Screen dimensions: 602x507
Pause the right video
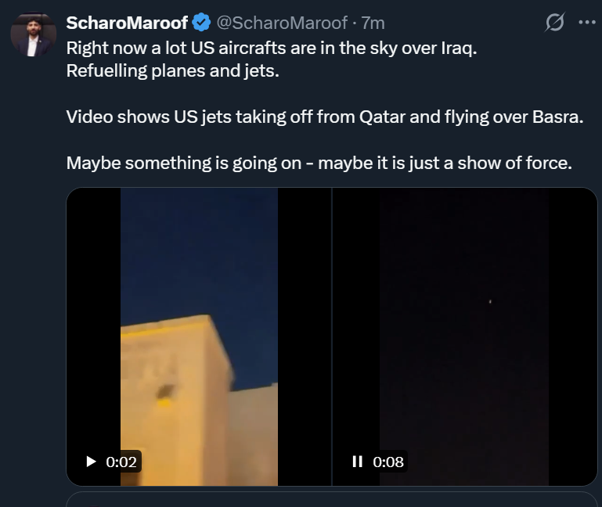(x=357, y=462)
